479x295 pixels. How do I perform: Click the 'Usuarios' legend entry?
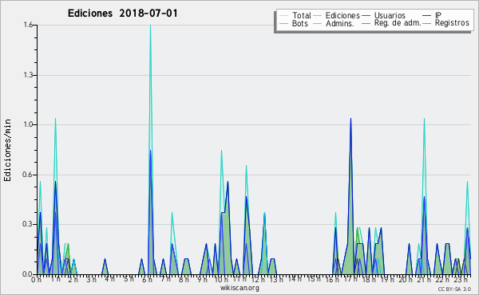tap(390, 15)
